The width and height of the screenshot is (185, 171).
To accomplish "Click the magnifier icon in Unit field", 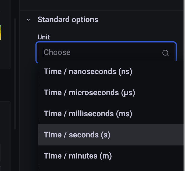I will (166, 53).
